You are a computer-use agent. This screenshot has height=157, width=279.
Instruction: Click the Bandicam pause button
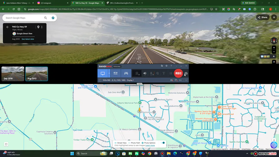pos(171,73)
